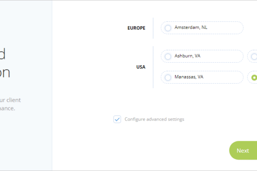Viewport: 257px width, 171px height.
Task: Click the green selected radio button
Action: click(254, 78)
